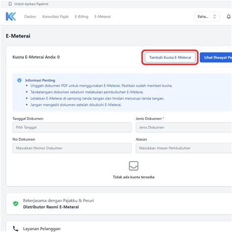Click the Lihat Riwayat button
This screenshot has width=232, height=232.
point(216,57)
